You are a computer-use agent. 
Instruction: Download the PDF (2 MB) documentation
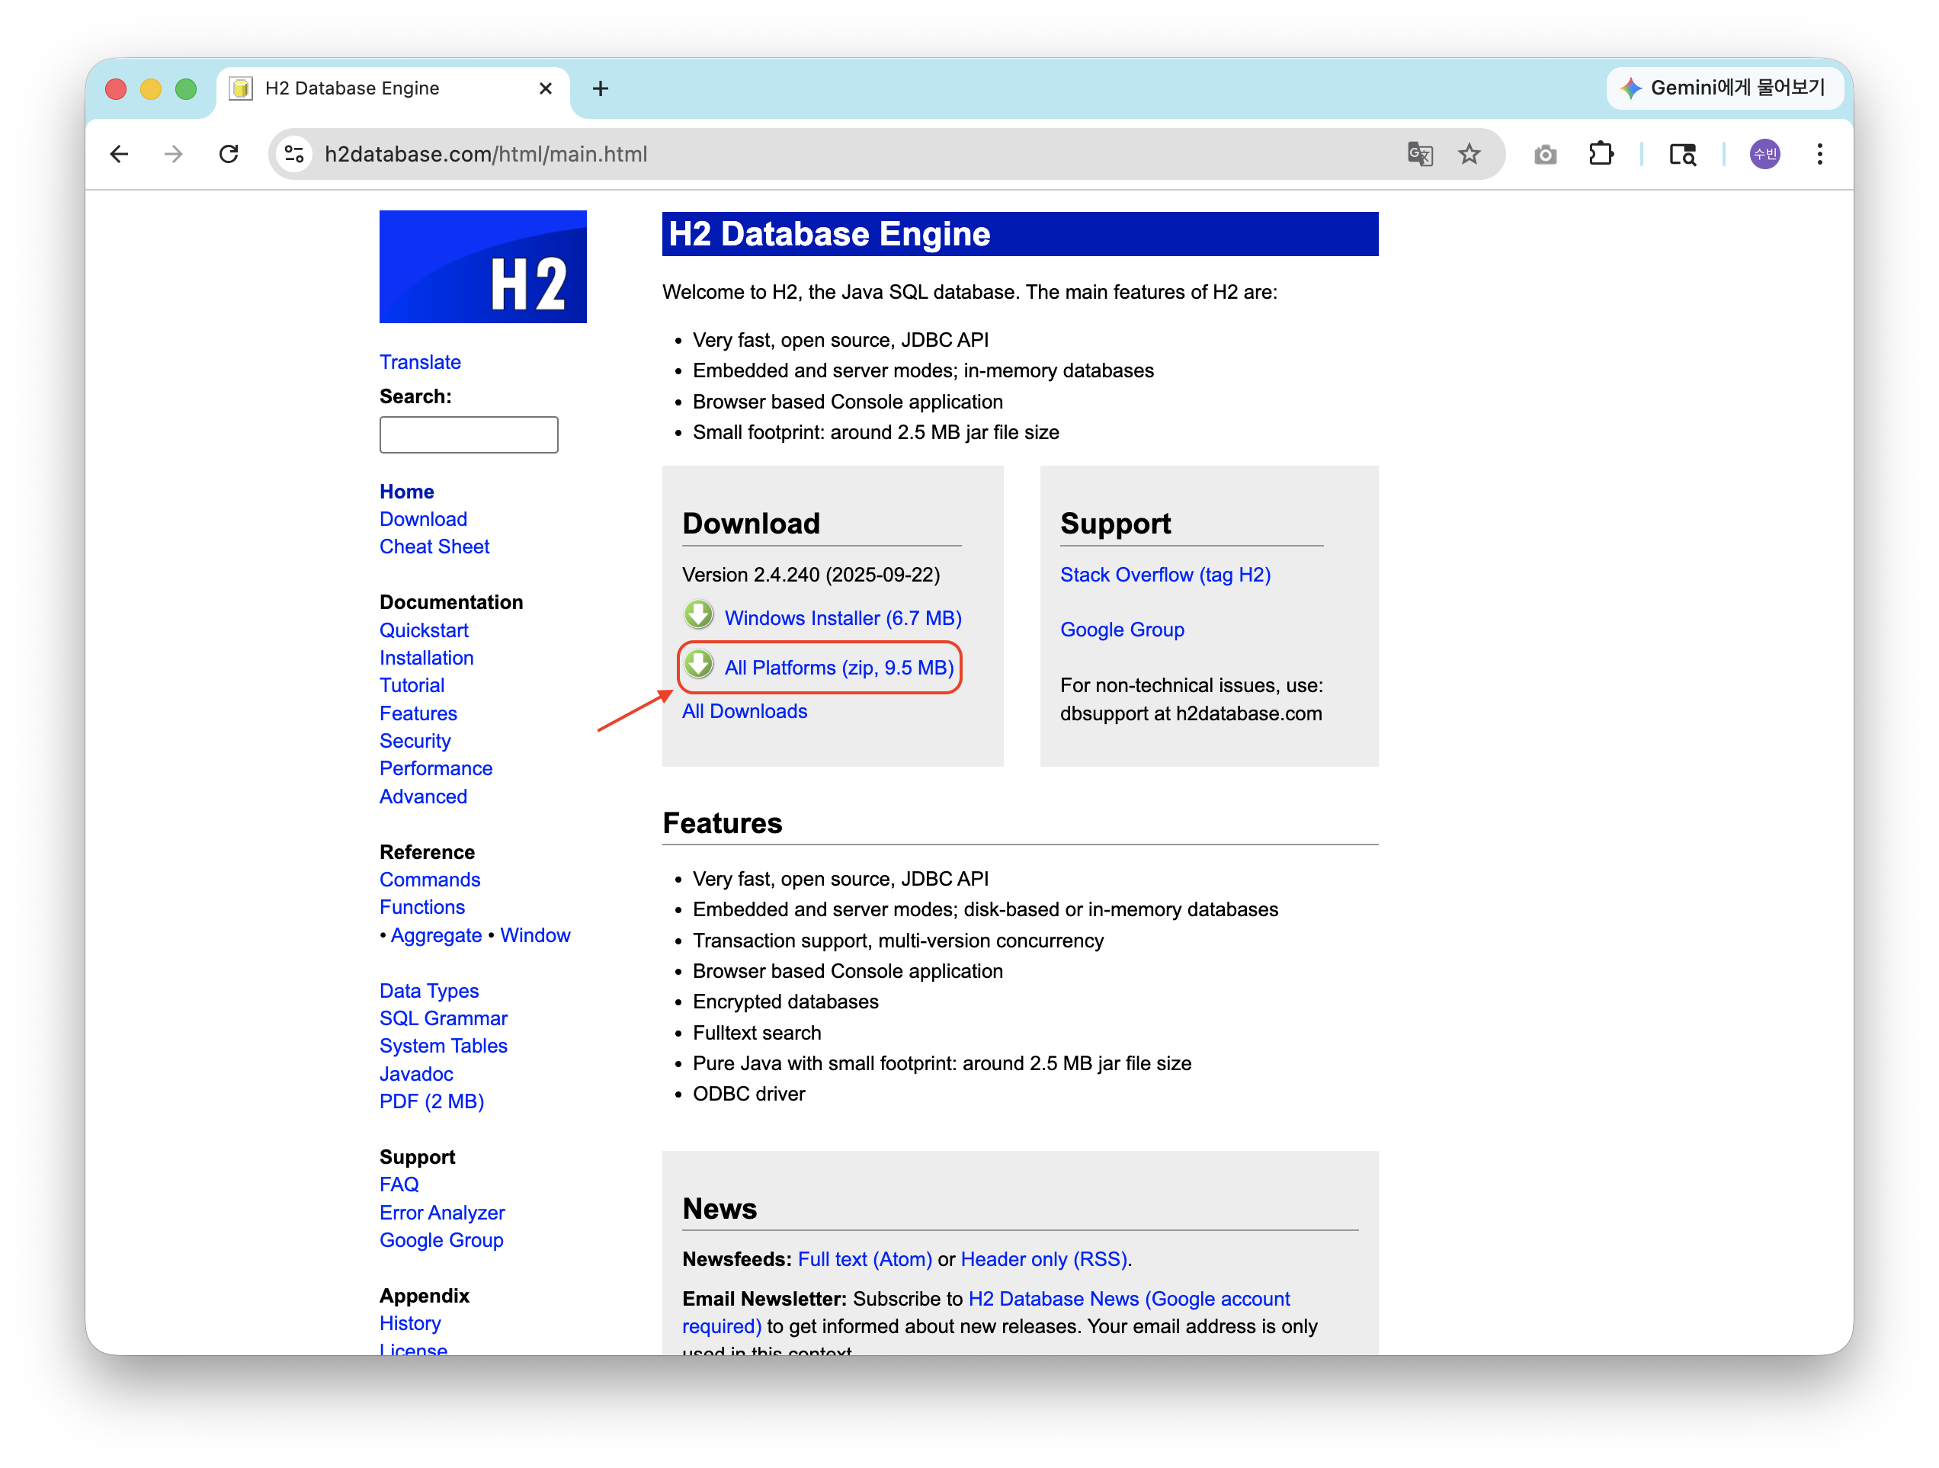point(432,1101)
